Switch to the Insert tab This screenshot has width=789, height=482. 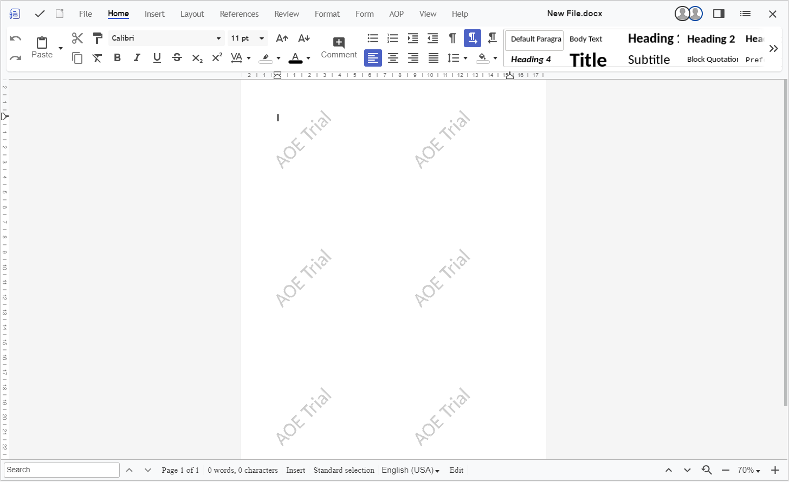(x=154, y=14)
